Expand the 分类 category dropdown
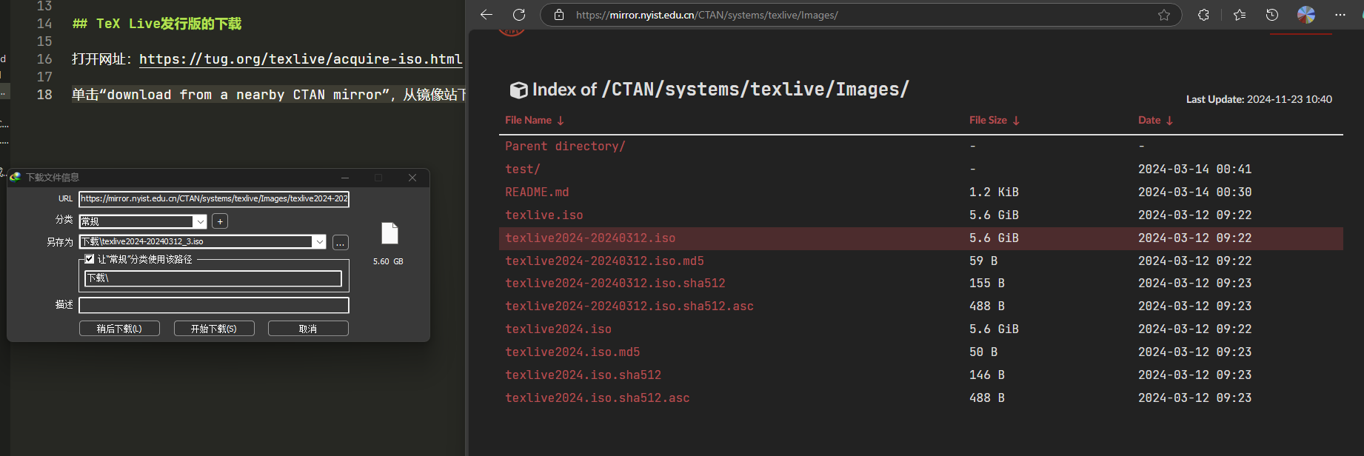 (x=200, y=221)
